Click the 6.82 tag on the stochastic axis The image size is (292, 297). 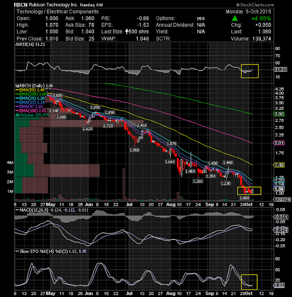coord(279,285)
